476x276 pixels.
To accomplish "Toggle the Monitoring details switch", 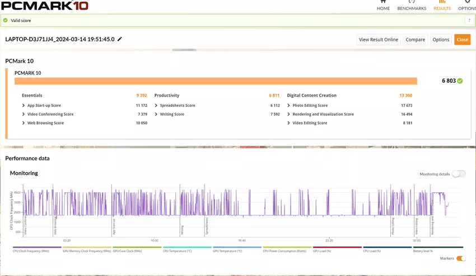I will (459, 174).
